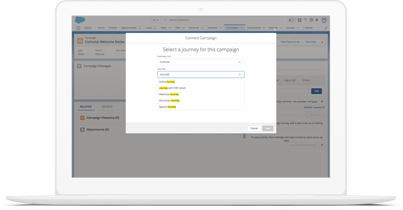Click the Campaign Messages panel icon

coord(79,66)
